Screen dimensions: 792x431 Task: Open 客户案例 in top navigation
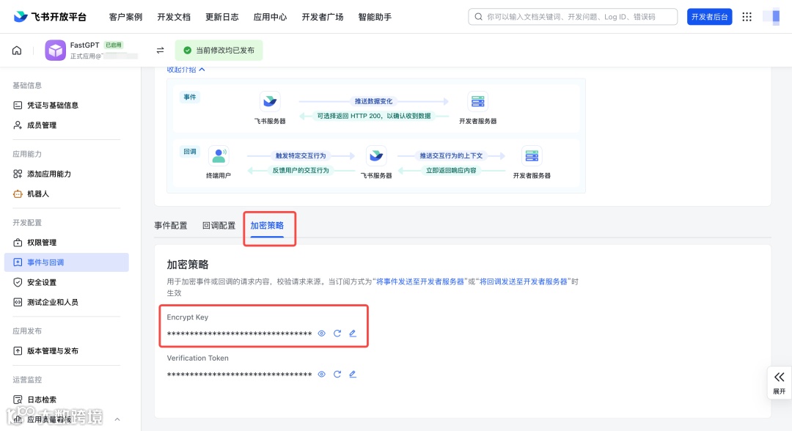126,17
